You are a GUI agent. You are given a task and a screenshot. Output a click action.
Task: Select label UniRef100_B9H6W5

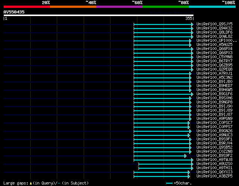coord(214,90)
